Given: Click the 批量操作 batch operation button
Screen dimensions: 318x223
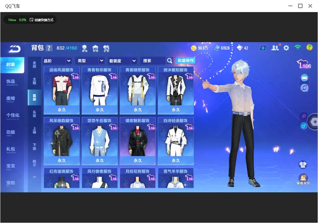Looking at the screenshot, I should pyautogui.click(x=185, y=60).
